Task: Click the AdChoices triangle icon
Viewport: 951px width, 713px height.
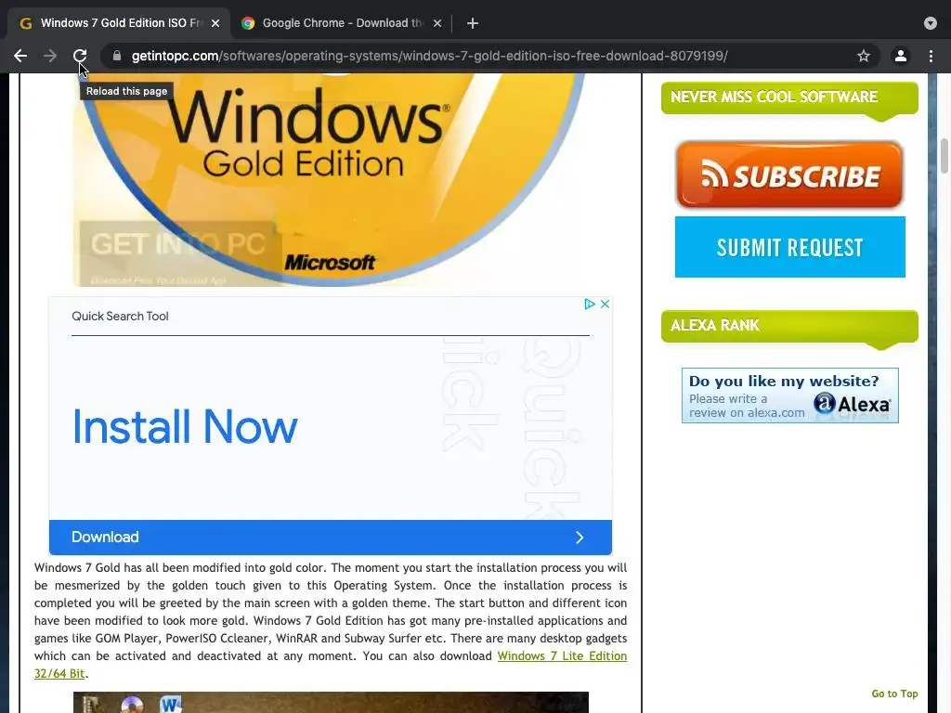Action: coord(590,304)
